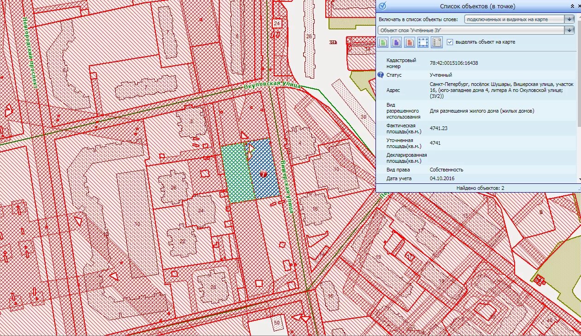
Task: Click the checkmark logo icon in panel title
Action: 382,6
